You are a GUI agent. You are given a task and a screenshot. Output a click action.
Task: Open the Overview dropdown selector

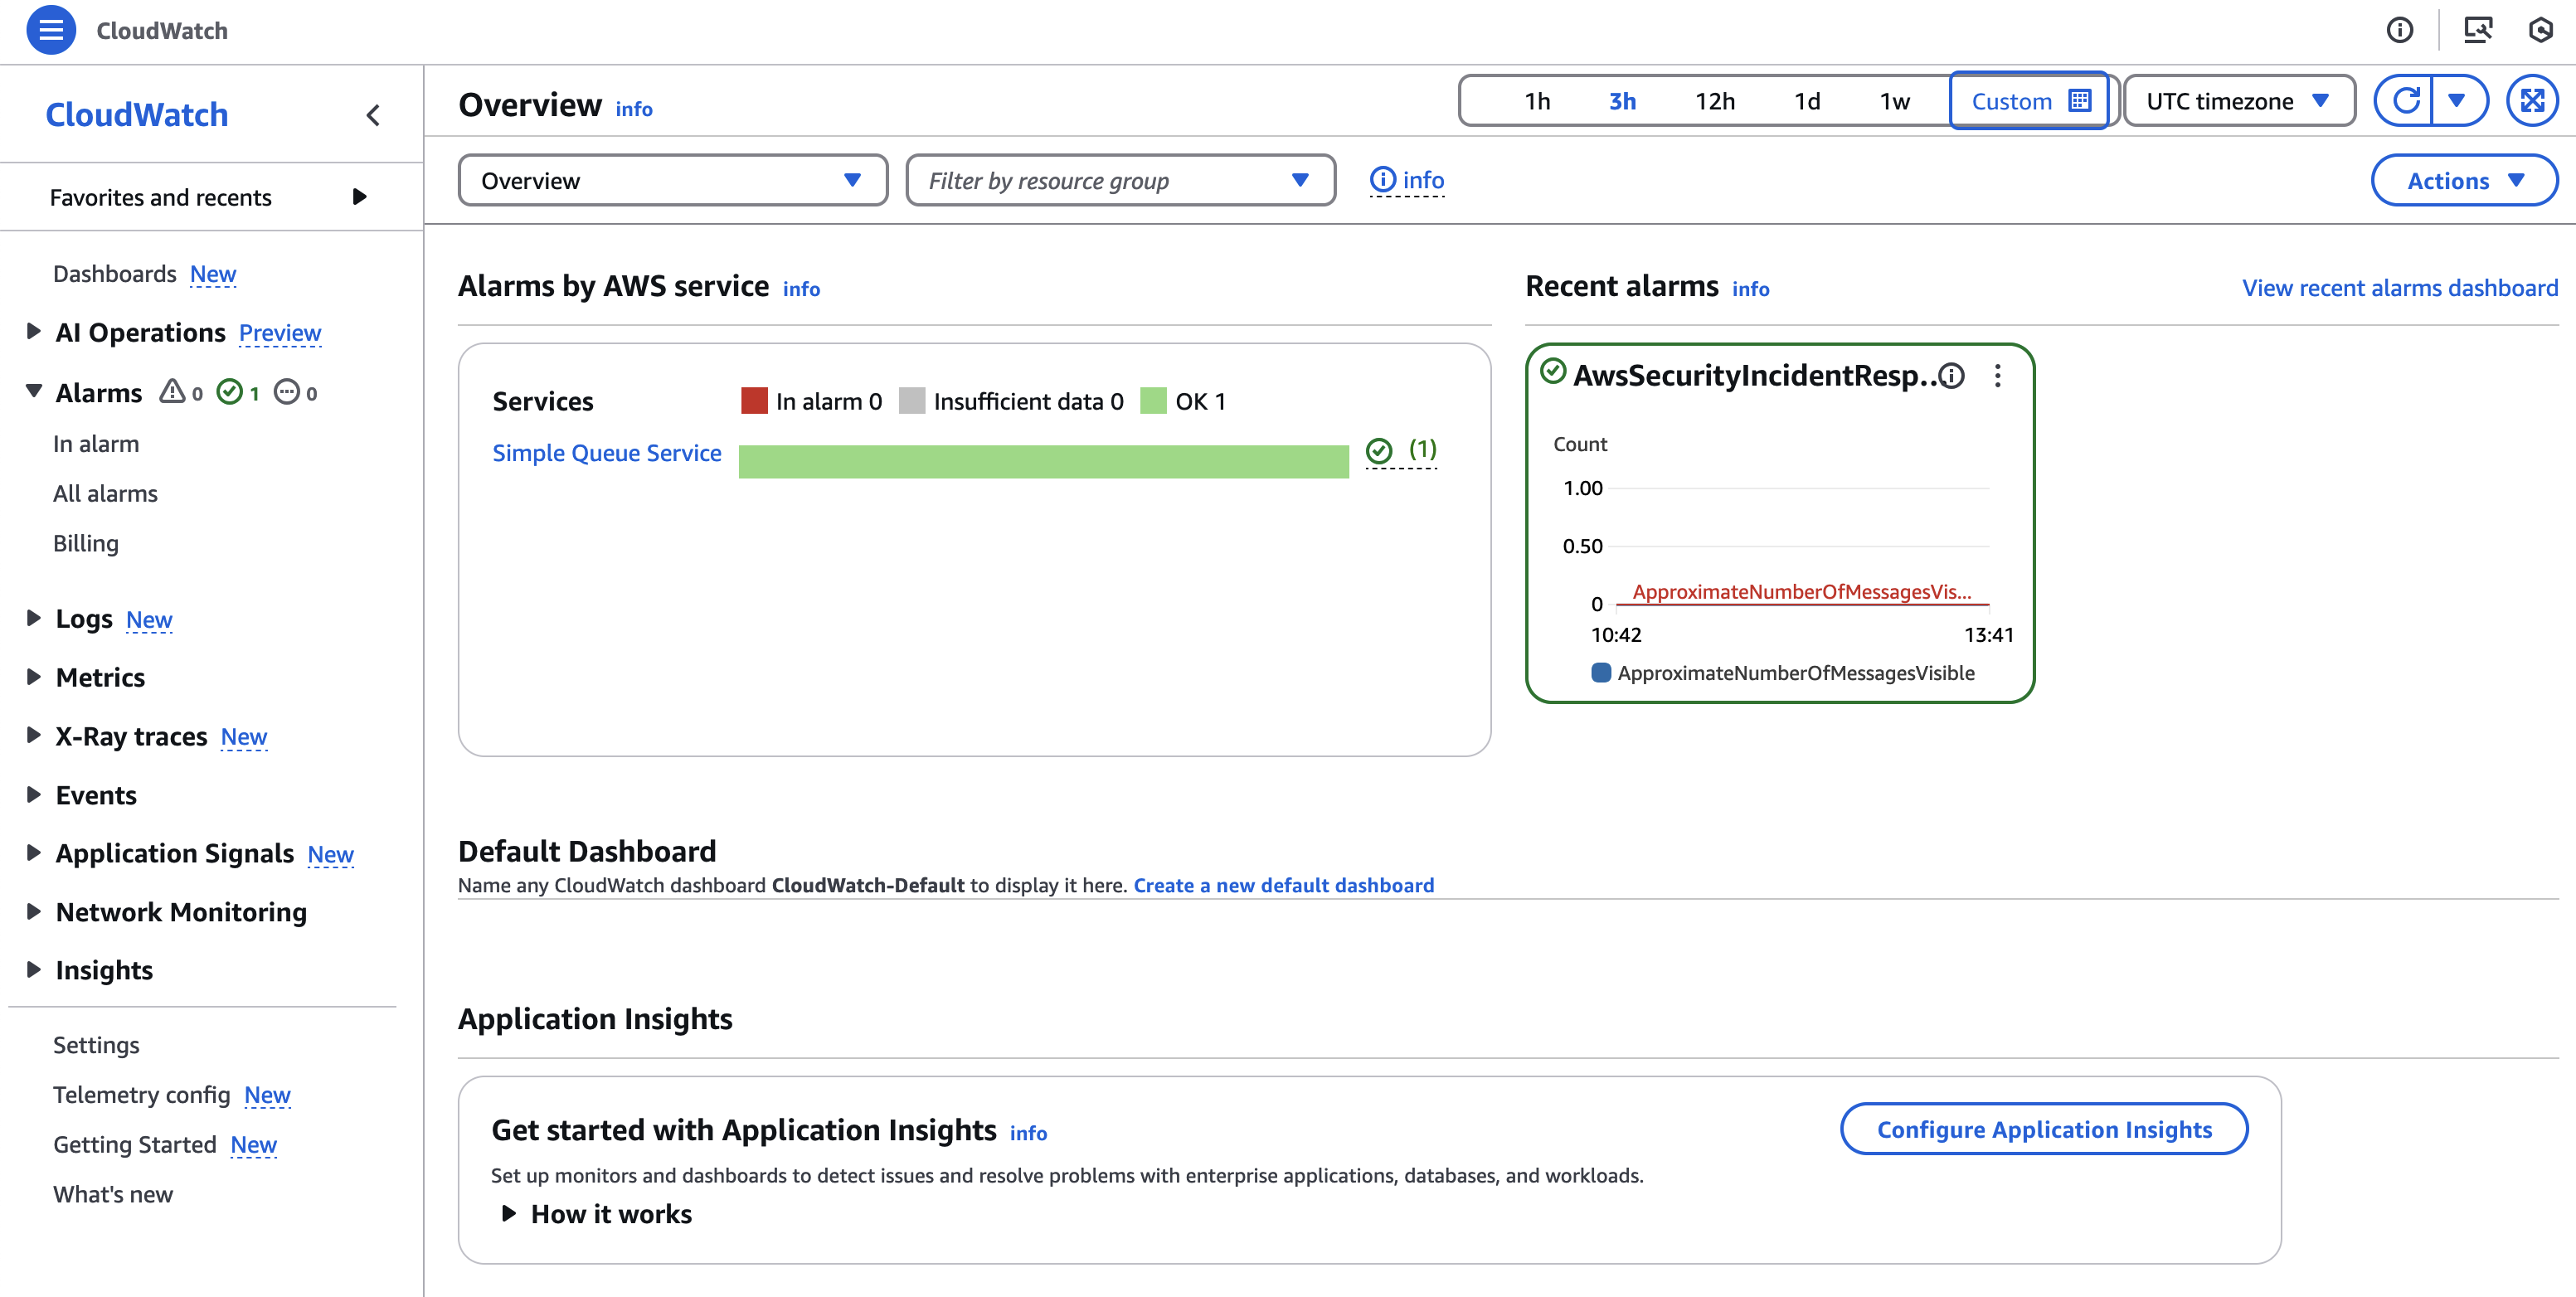click(x=672, y=180)
